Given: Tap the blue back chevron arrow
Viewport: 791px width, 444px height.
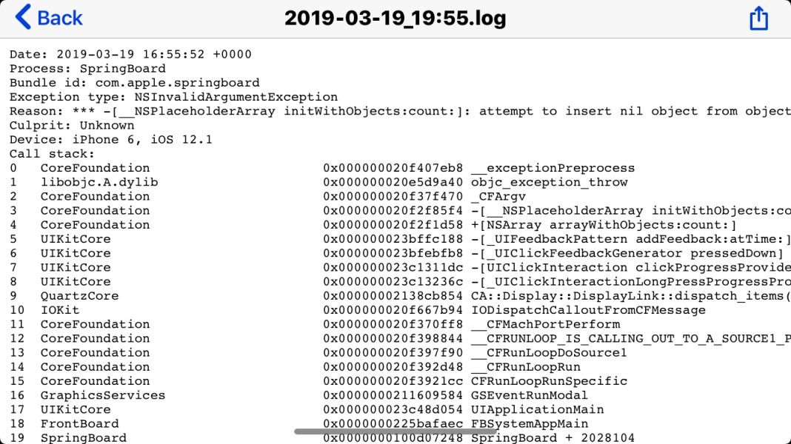Looking at the screenshot, I should point(23,17).
